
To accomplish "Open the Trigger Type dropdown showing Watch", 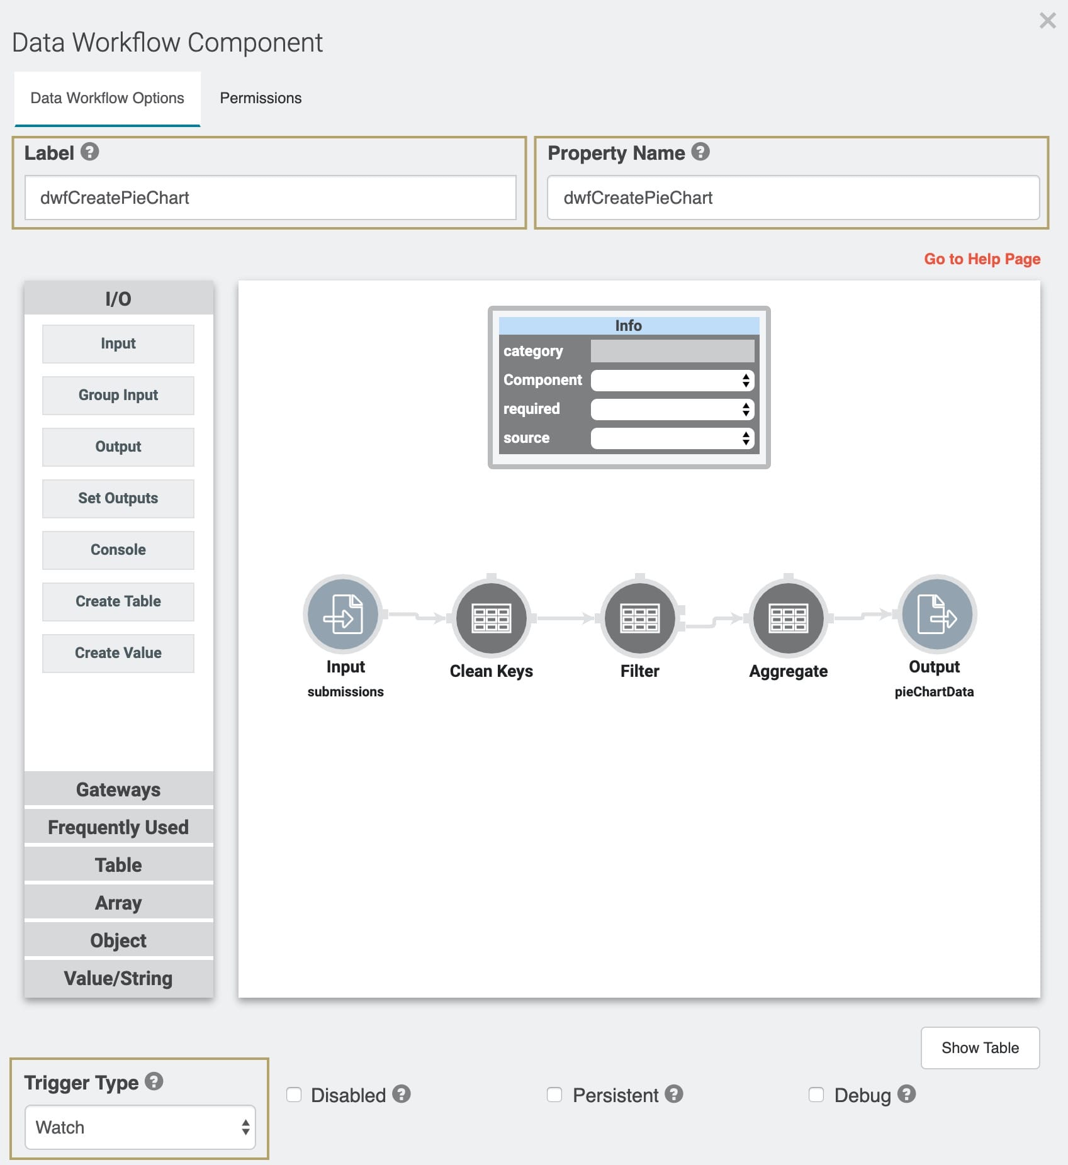I will click(x=140, y=1127).
